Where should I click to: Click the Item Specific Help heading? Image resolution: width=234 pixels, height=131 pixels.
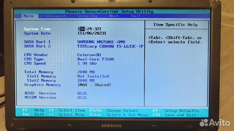coord(175,25)
